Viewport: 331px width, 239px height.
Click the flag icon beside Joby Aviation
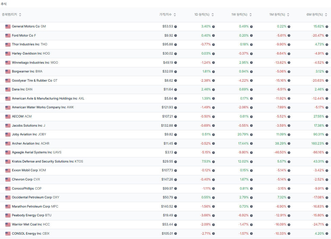[x=8, y=134]
